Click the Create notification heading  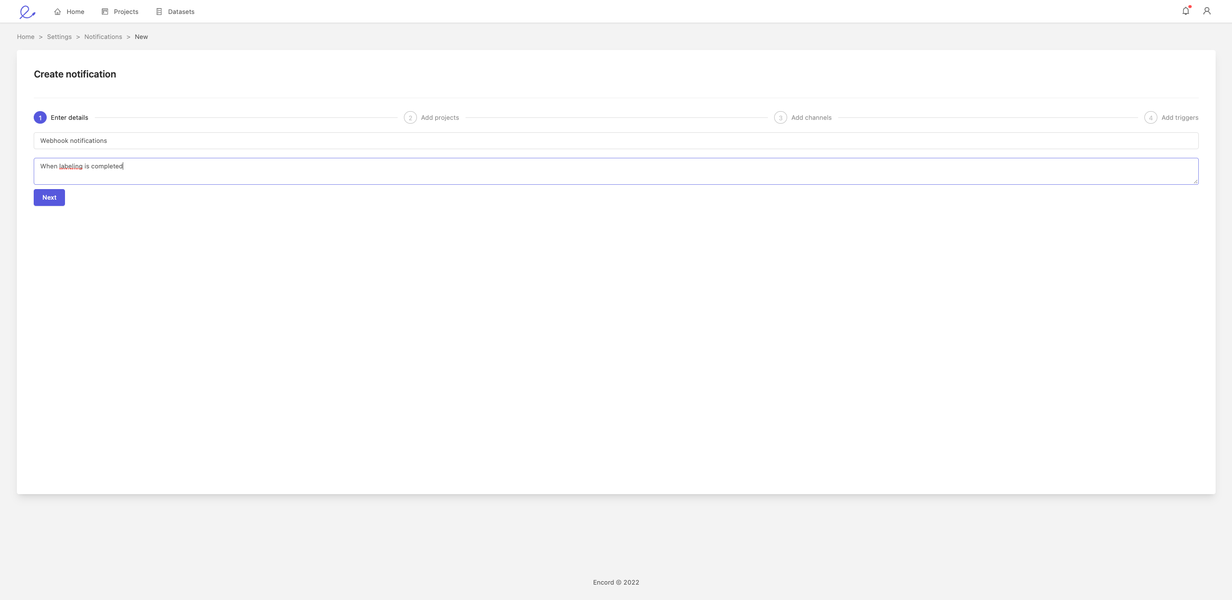(x=75, y=74)
